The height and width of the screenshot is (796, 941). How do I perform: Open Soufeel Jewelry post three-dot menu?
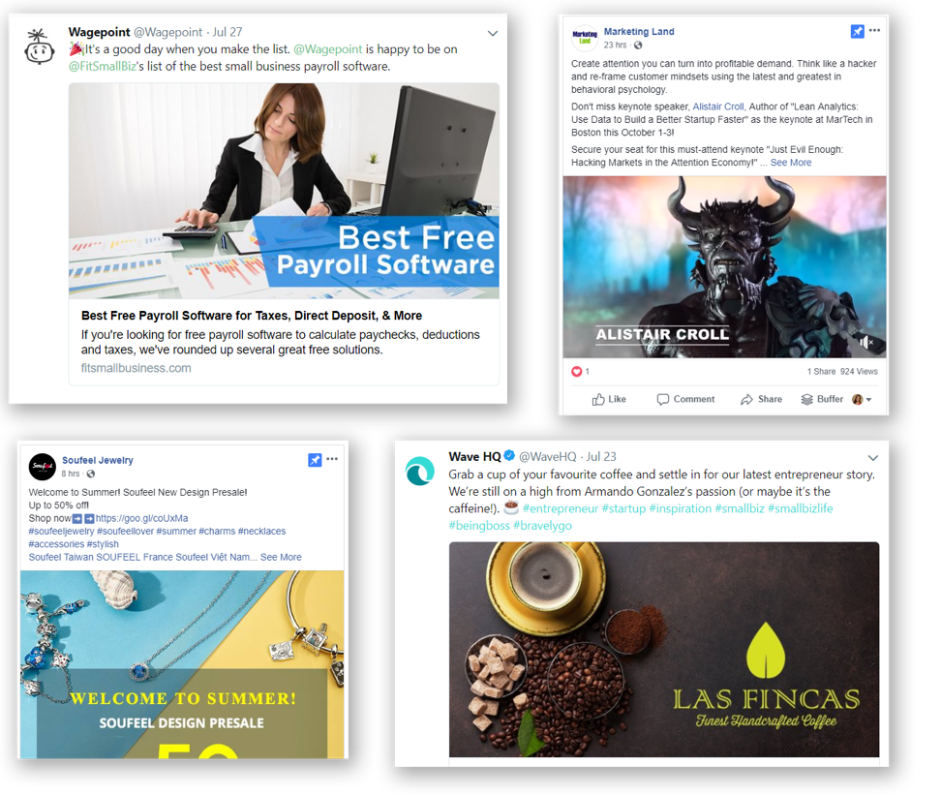click(332, 459)
